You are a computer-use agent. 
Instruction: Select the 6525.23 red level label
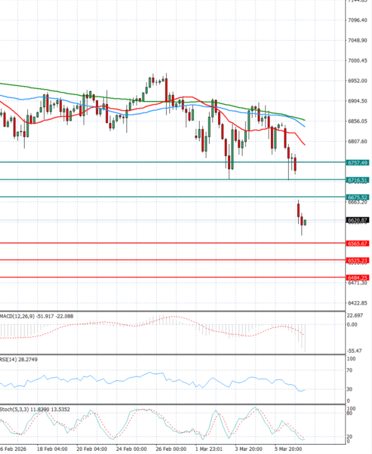(358, 260)
